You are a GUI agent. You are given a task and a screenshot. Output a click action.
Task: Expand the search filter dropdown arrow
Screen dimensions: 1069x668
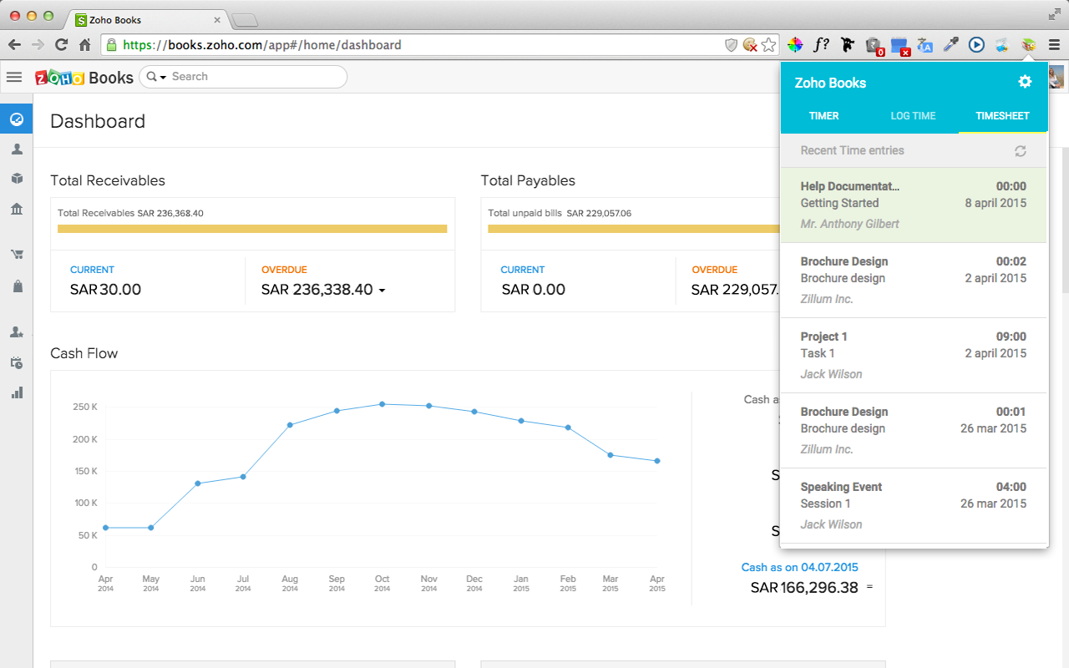[164, 77]
